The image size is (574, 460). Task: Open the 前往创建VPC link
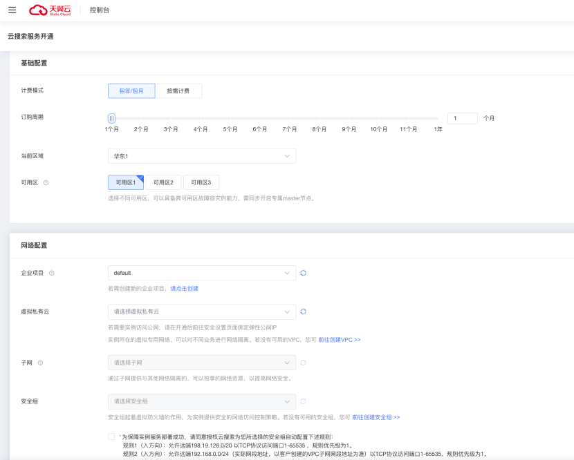pyautogui.click(x=340, y=340)
